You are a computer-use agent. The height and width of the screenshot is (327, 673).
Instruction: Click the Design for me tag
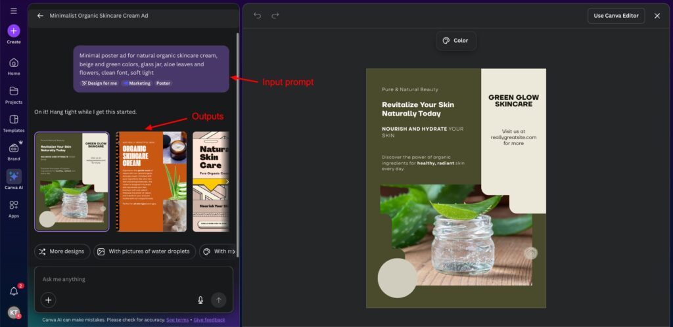point(99,83)
